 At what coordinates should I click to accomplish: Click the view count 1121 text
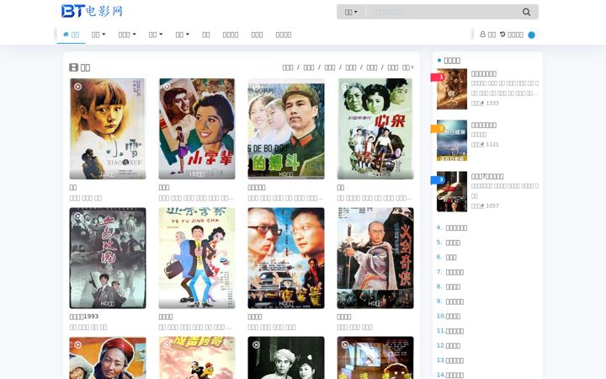point(492,145)
